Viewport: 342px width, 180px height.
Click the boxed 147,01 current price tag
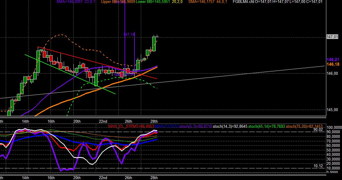click(x=332, y=37)
